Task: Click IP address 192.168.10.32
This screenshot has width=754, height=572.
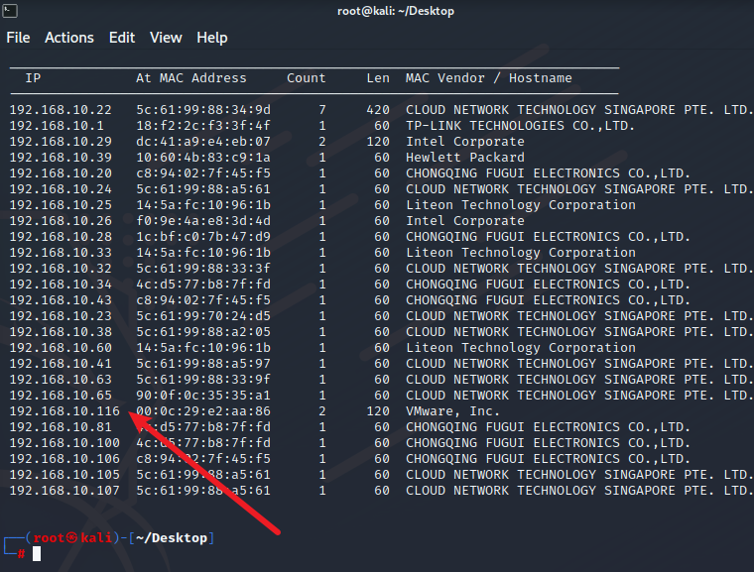Action: tap(61, 269)
